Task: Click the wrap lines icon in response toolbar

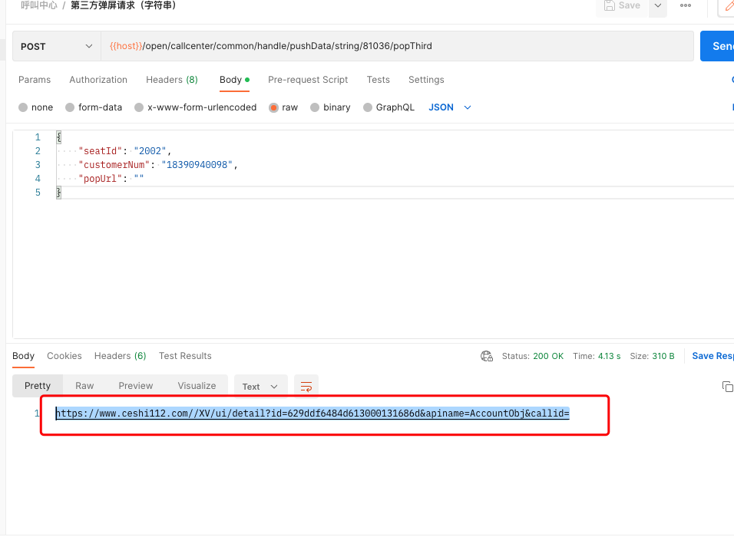Action: pos(306,387)
